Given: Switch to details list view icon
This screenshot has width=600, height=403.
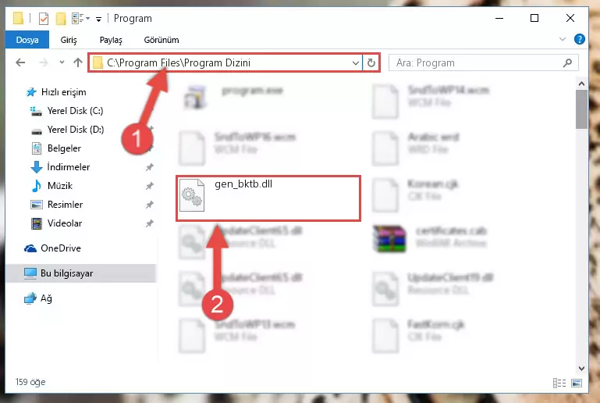Looking at the screenshot, I should [x=559, y=383].
